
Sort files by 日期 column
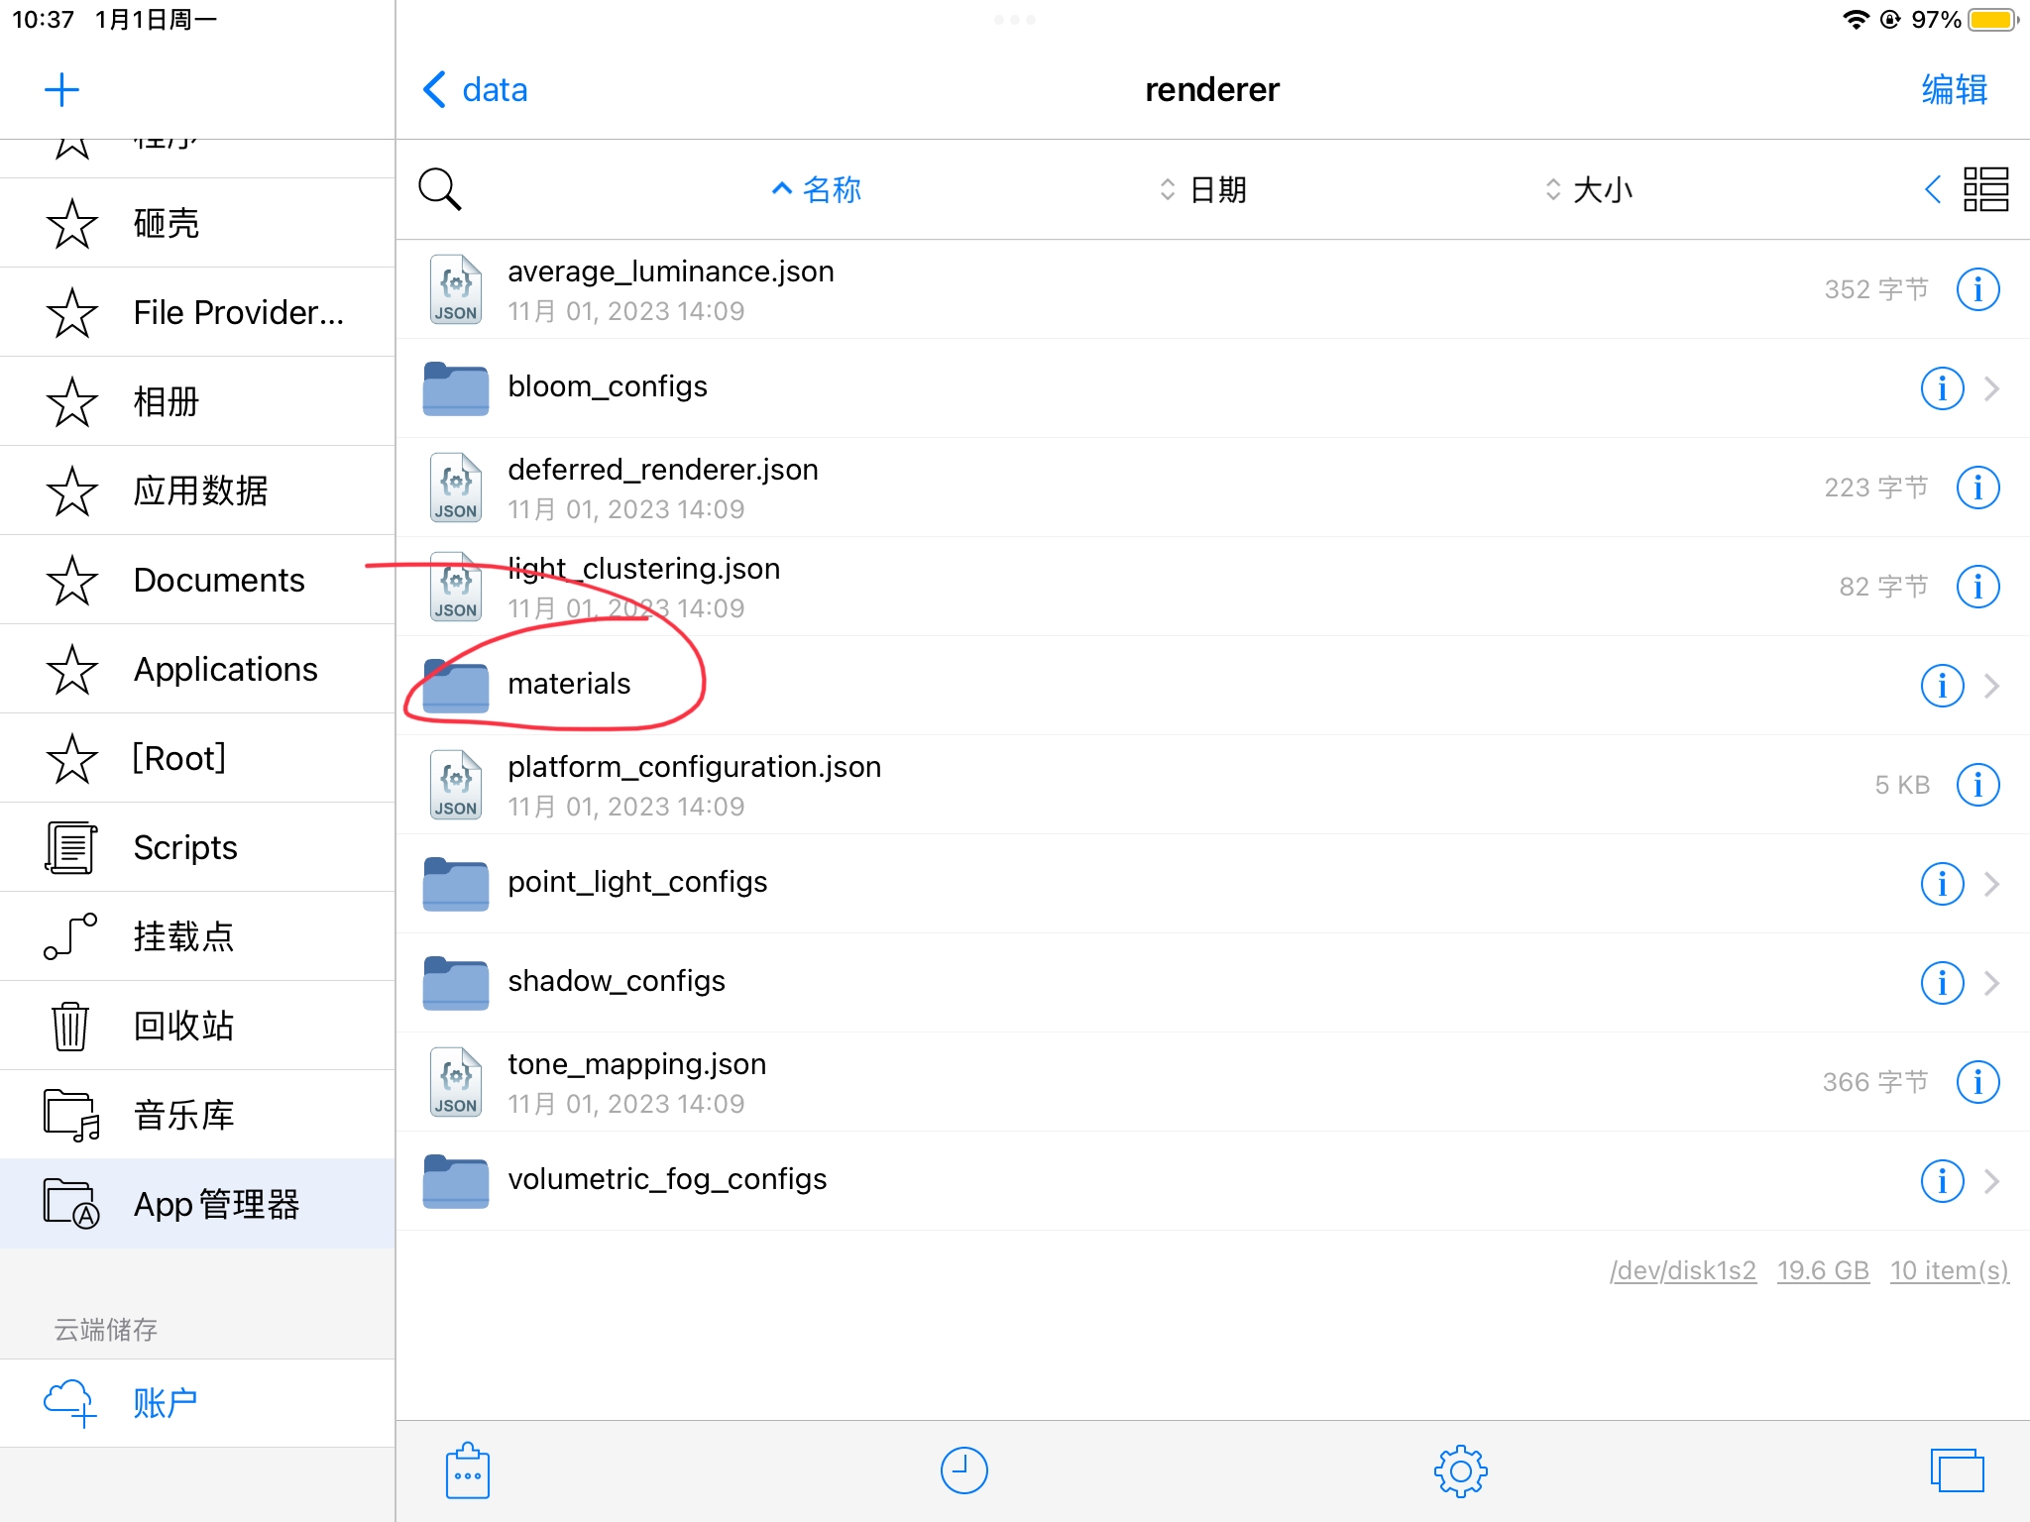(x=1203, y=189)
